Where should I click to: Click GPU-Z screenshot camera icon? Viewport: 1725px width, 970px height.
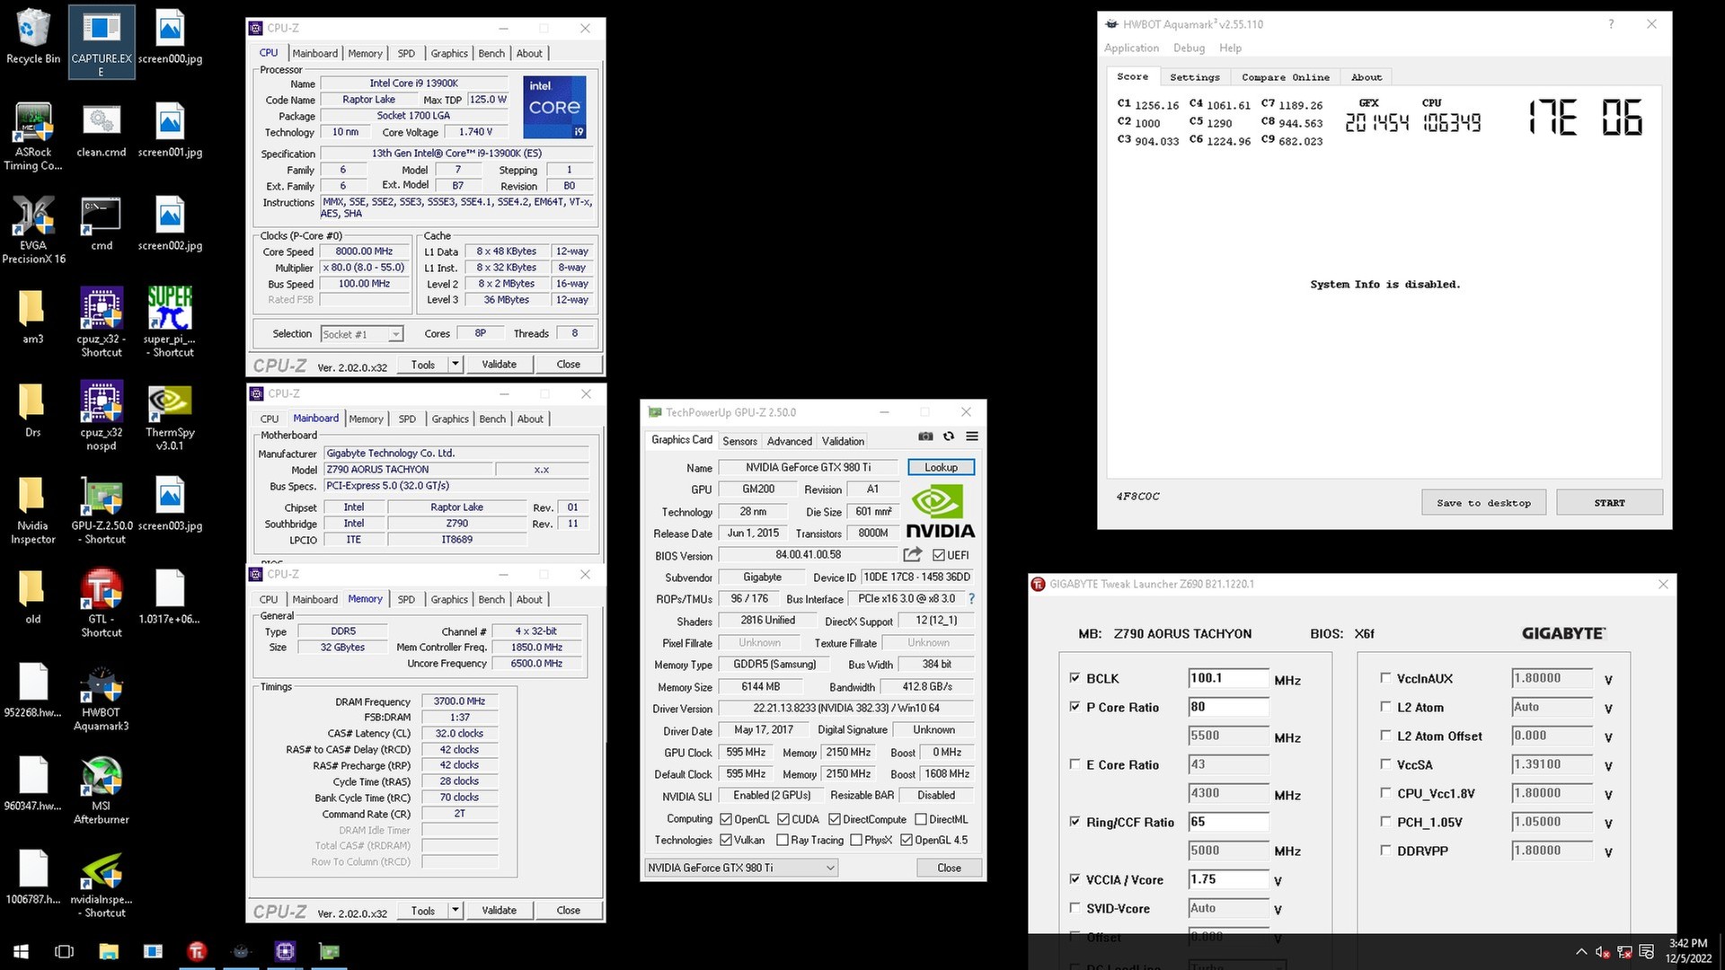(x=925, y=436)
